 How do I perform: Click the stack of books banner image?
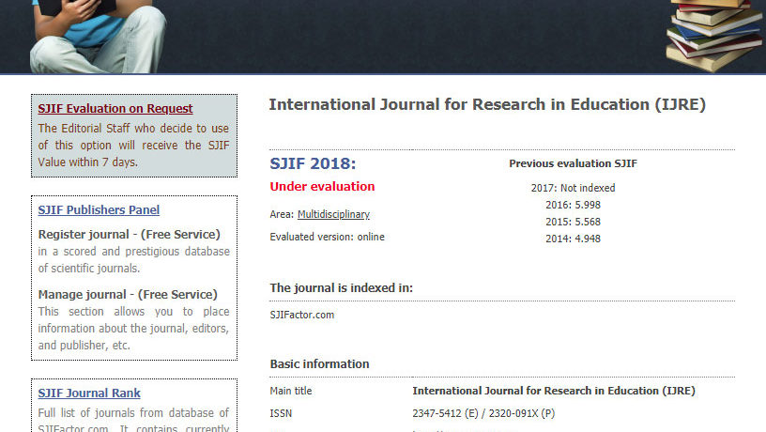(714, 36)
